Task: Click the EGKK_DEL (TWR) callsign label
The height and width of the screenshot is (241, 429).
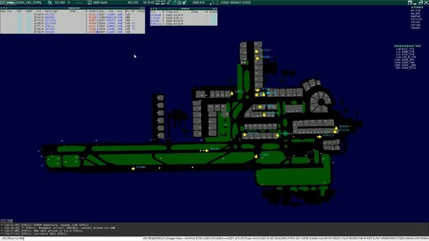Action: [x=29, y=3]
